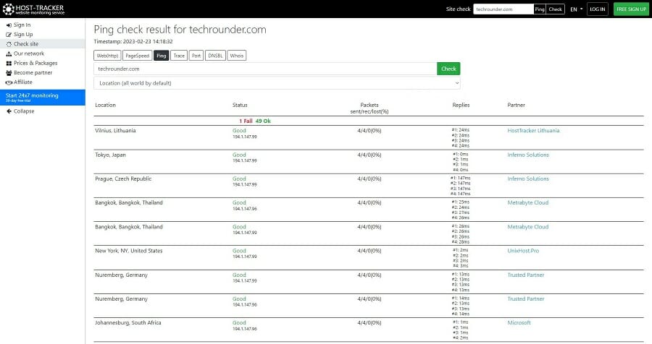Click the Collapse arrow icon
The width and height of the screenshot is (652, 344).
click(x=9, y=111)
